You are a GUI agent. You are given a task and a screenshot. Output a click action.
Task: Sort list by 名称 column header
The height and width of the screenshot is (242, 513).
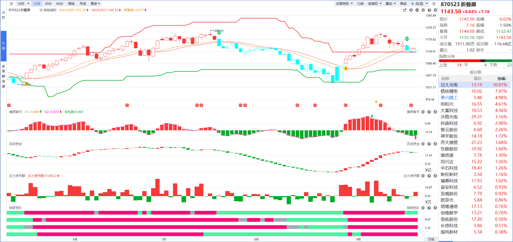445,79
